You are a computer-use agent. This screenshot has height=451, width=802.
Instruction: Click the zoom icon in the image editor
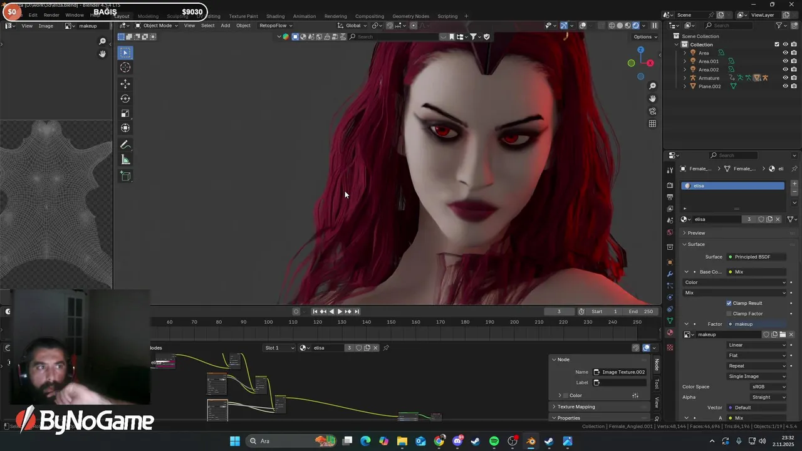tap(103, 41)
